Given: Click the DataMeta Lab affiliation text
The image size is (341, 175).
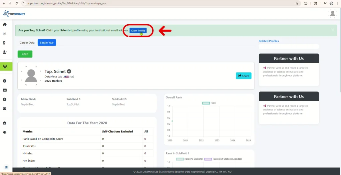Looking at the screenshot, I should click(54, 77).
